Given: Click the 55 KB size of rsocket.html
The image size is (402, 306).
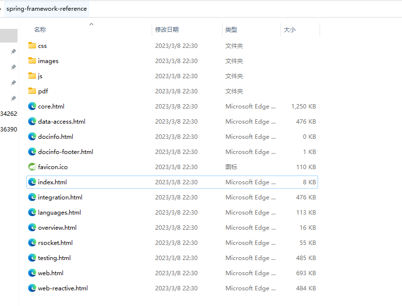Looking at the screenshot, I should [308, 243].
